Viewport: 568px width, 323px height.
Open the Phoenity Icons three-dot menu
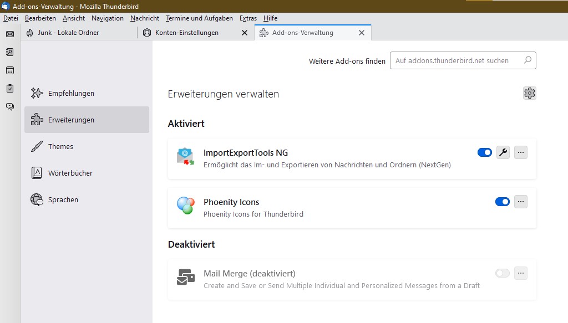[x=520, y=202]
